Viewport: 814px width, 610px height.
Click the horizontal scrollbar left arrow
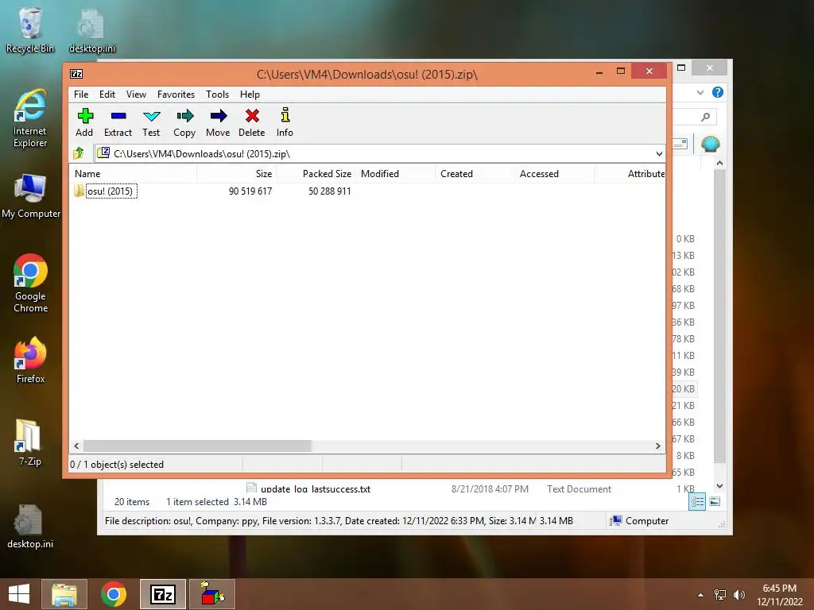(77, 446)
